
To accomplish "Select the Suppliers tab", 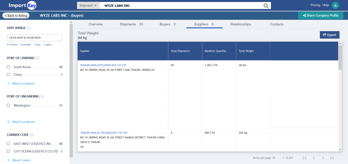I will [204, 24].
